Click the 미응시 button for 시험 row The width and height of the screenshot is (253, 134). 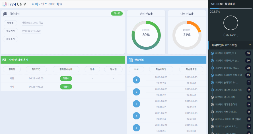pyautogui.click(x=66, y=78)
